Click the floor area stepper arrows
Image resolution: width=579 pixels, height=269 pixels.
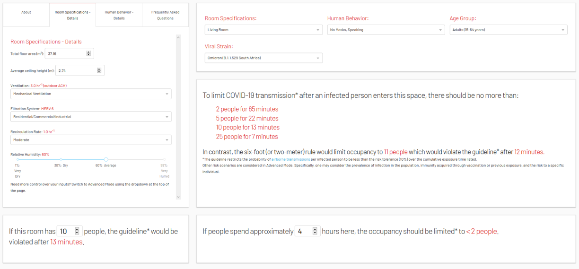point(88,54)
